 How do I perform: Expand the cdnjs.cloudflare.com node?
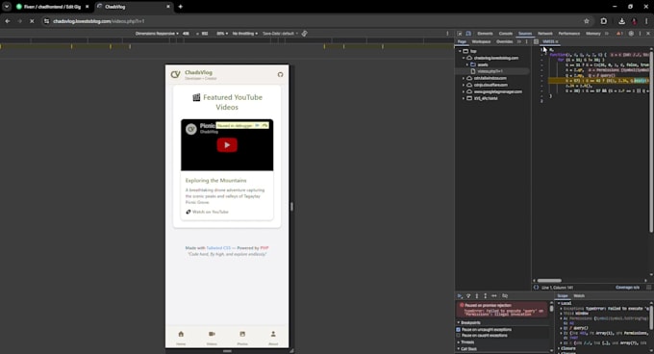[464, 85]
